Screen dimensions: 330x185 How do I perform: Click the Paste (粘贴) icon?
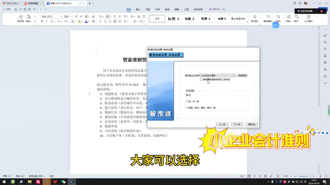pos(28,17)
